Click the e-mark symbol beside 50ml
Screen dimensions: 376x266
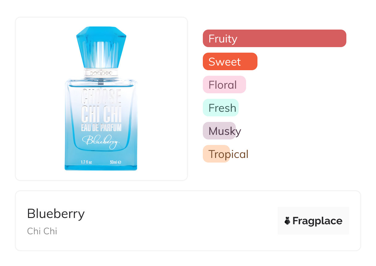coord(119,162)
